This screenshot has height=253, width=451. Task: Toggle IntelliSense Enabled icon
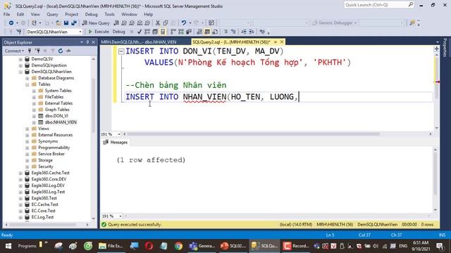pyautogui.click(x=163, y=32)
